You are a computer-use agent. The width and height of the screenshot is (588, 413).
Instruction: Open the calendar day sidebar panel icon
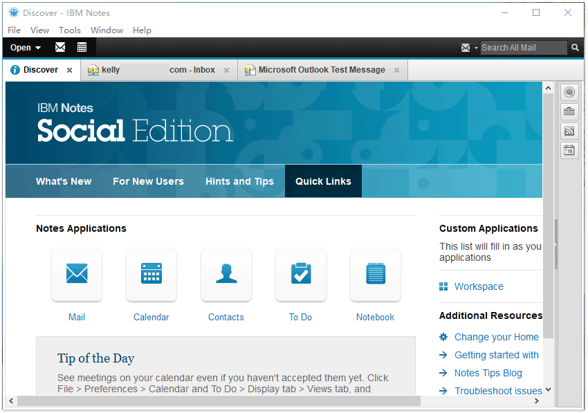tap(569, 150)
